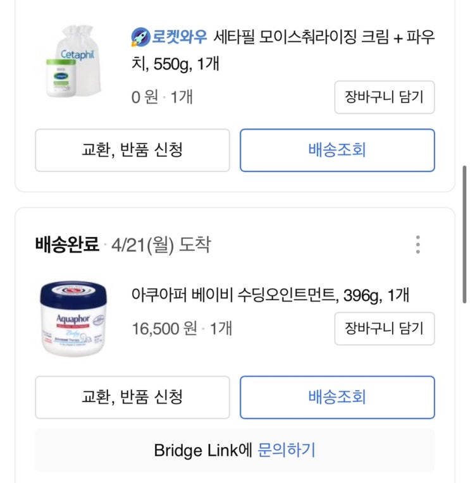
Task: Open the Aquaphor jar product image
Action: coord(74,319)
